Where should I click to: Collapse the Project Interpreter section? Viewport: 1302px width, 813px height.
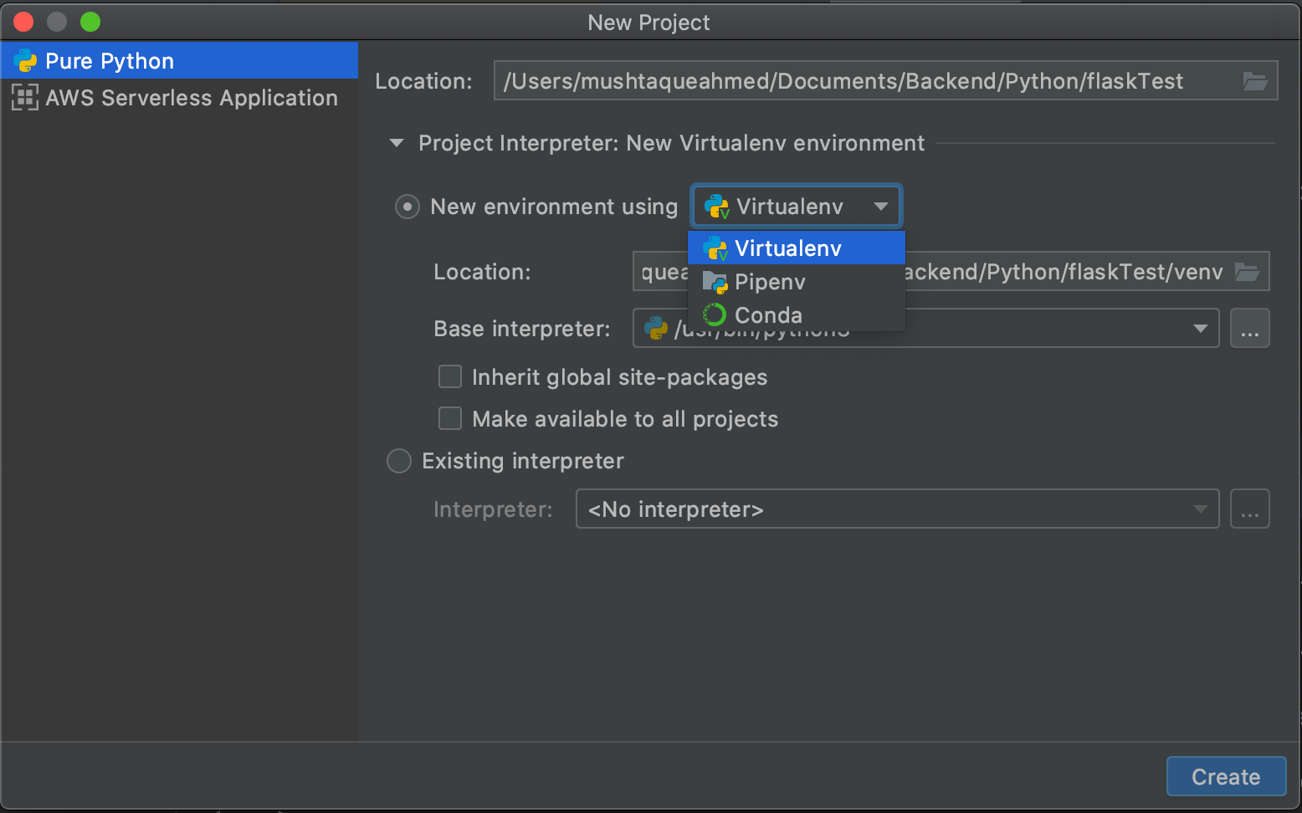tap(397, 143)
